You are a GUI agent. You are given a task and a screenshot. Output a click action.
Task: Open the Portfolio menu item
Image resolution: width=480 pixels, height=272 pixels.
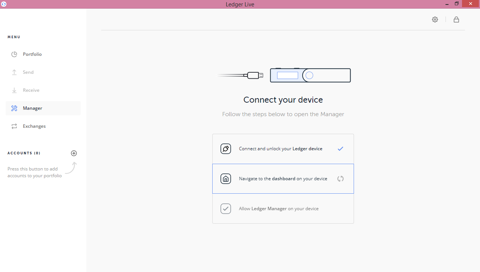43,54
